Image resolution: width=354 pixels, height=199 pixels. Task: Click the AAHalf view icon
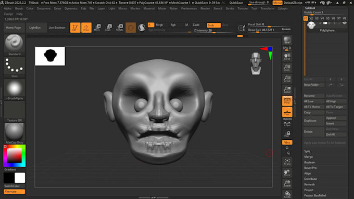(287, 90)
